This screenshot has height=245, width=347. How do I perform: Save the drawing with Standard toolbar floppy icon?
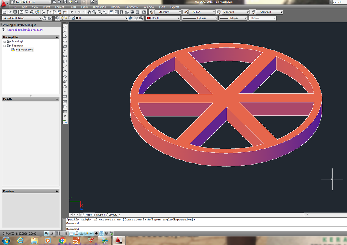(x=15, y=12)
